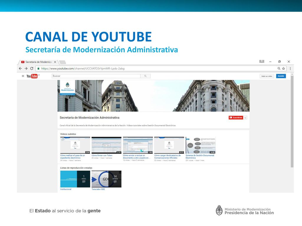Image resolution: width=302 pixels, height=226 pixels.
Task: Click the channel name Secretaría de Modernización Administrativa
Action: [x=90, y=118]
